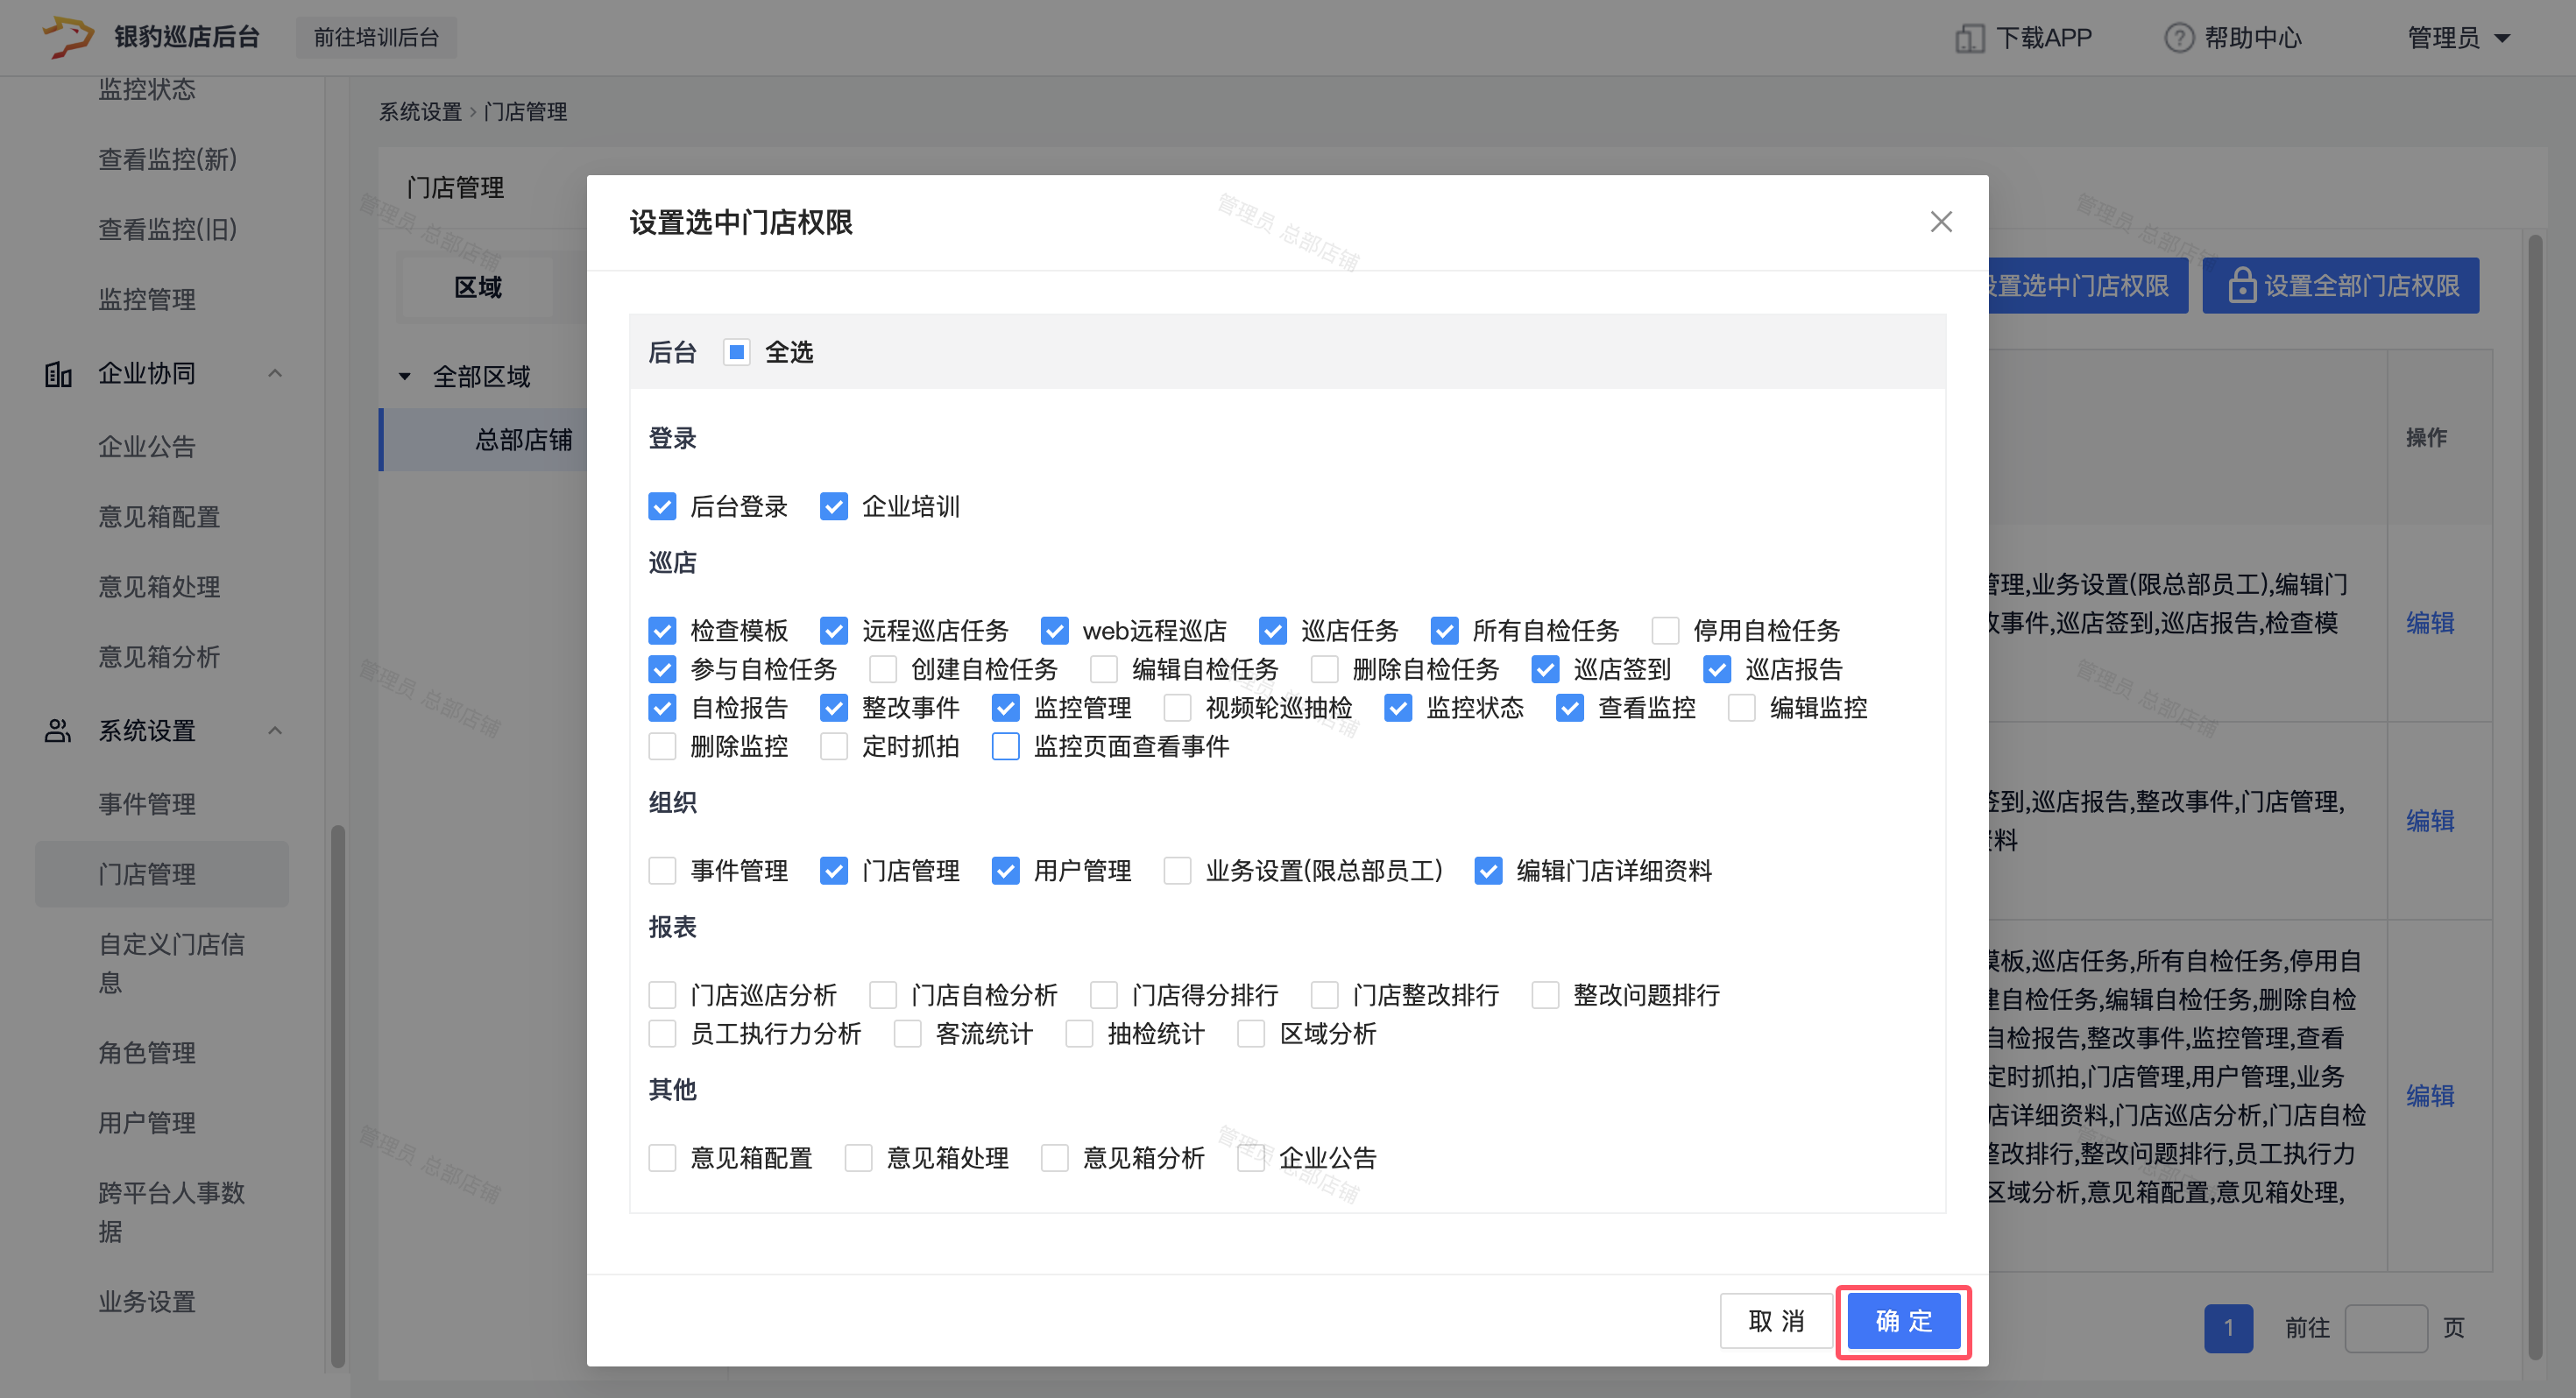Click the 企业协同 building icon

[x=58, y=374]
